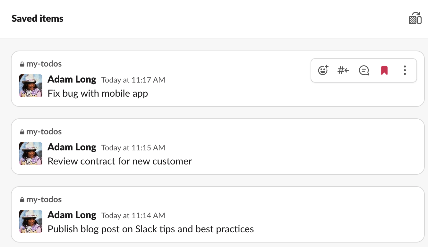428x247 pixels.
Task: Jump to message via Today at 11:15 AM
Action: click(x=133, y=148)
